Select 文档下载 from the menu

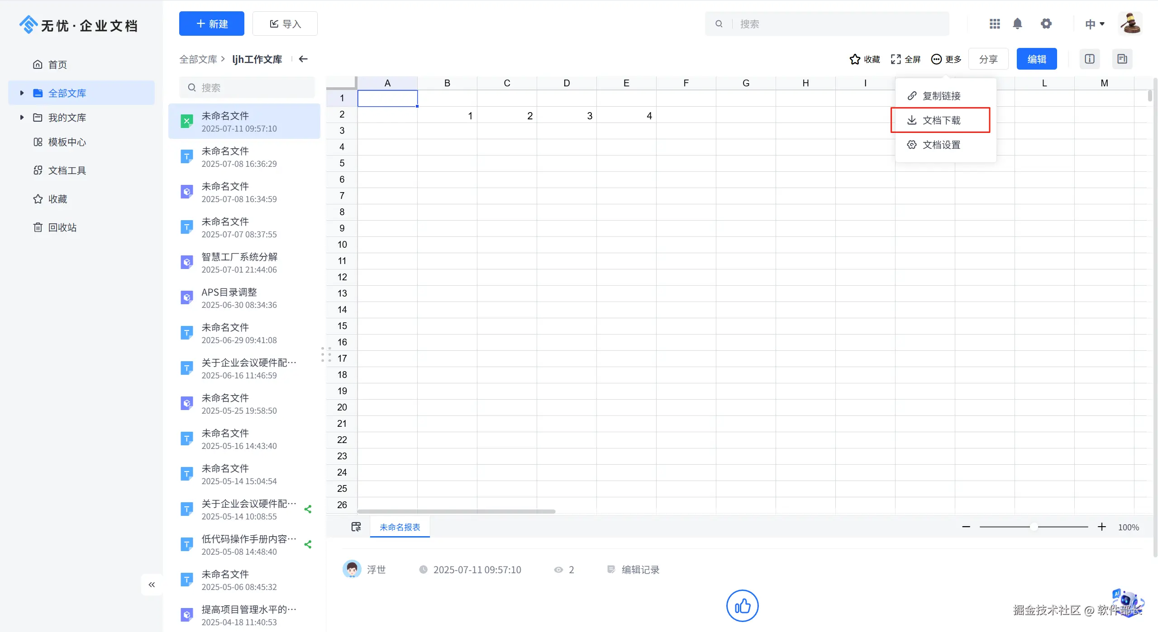click(x=940, y=120)
